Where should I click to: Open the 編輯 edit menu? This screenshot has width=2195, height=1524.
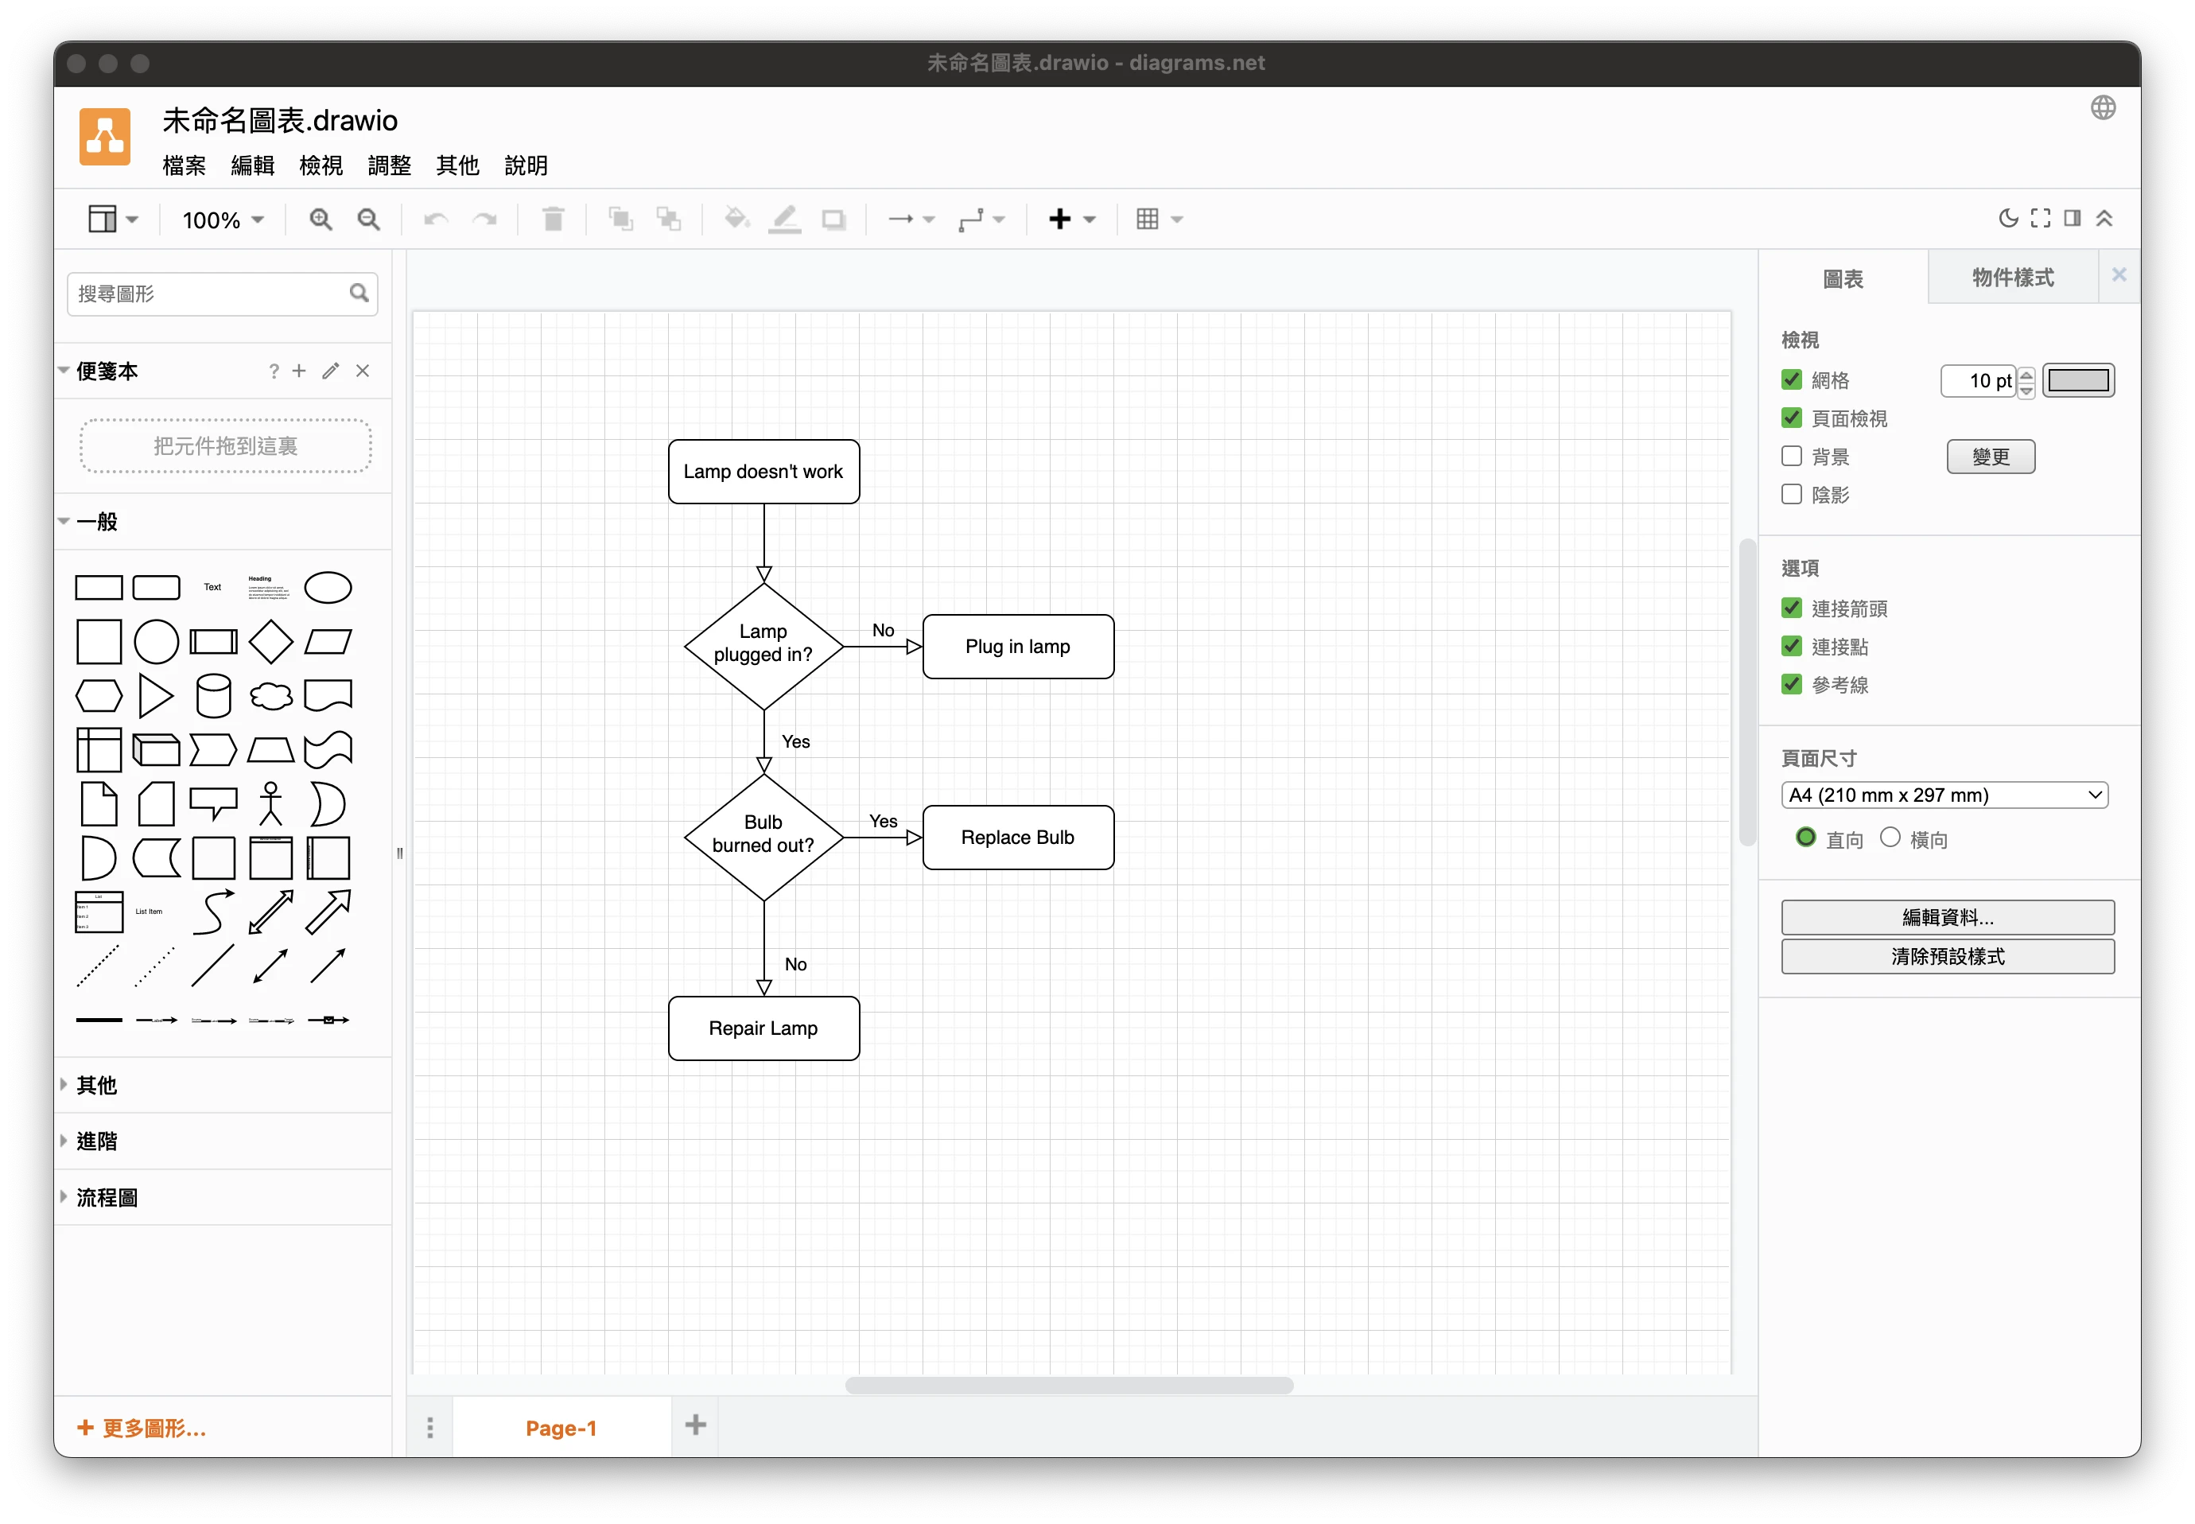[x=252, y=165]
